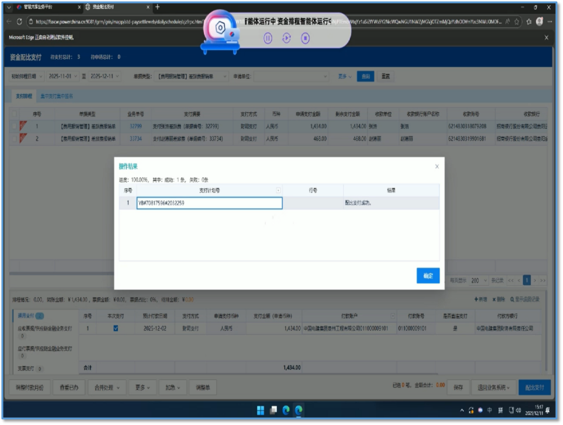Viewport: 563px width, 425px height.
Task: Open the Edge settings ellipsis menu
Action: click(549, 22)
